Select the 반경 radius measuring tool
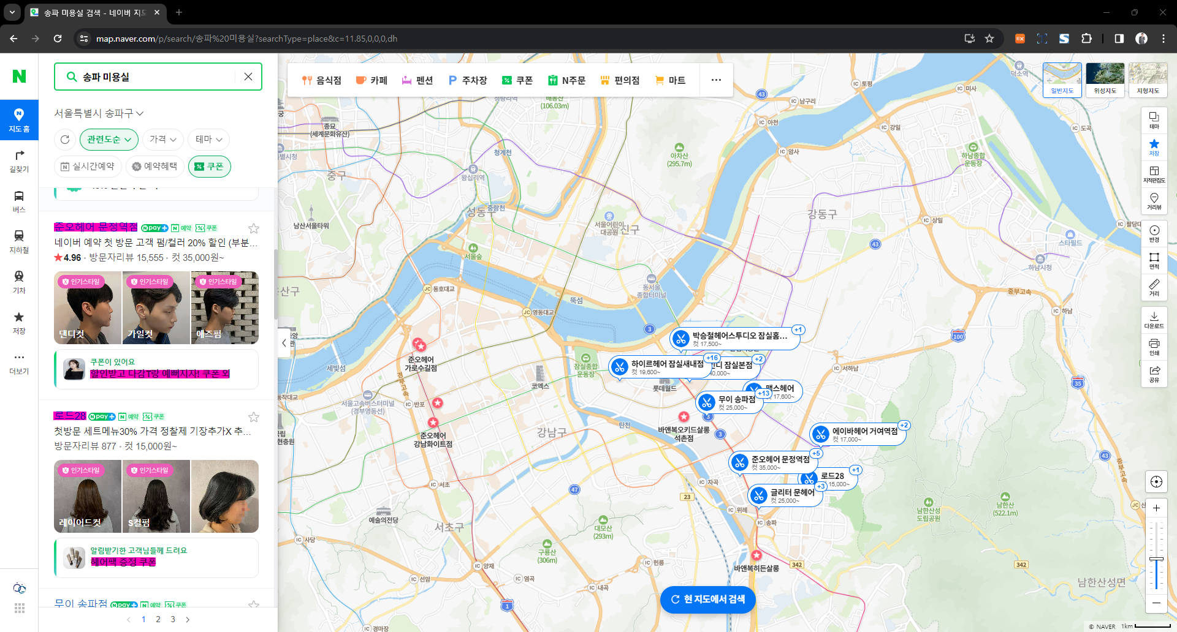This screenshot has width=1177, height=632. (1154, 233)
